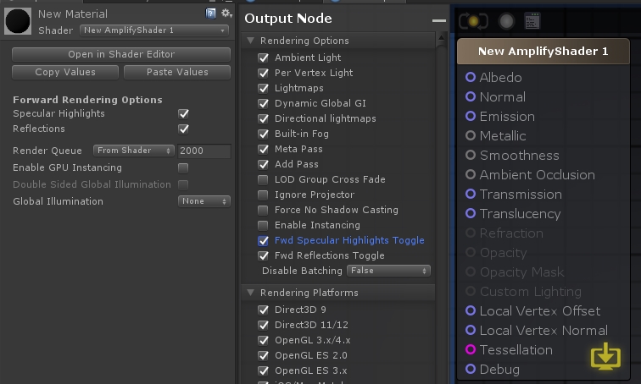Click the Metallic input port circle
Image resolution: width=641 pixels, height=384 pixels.
point(471,135)
